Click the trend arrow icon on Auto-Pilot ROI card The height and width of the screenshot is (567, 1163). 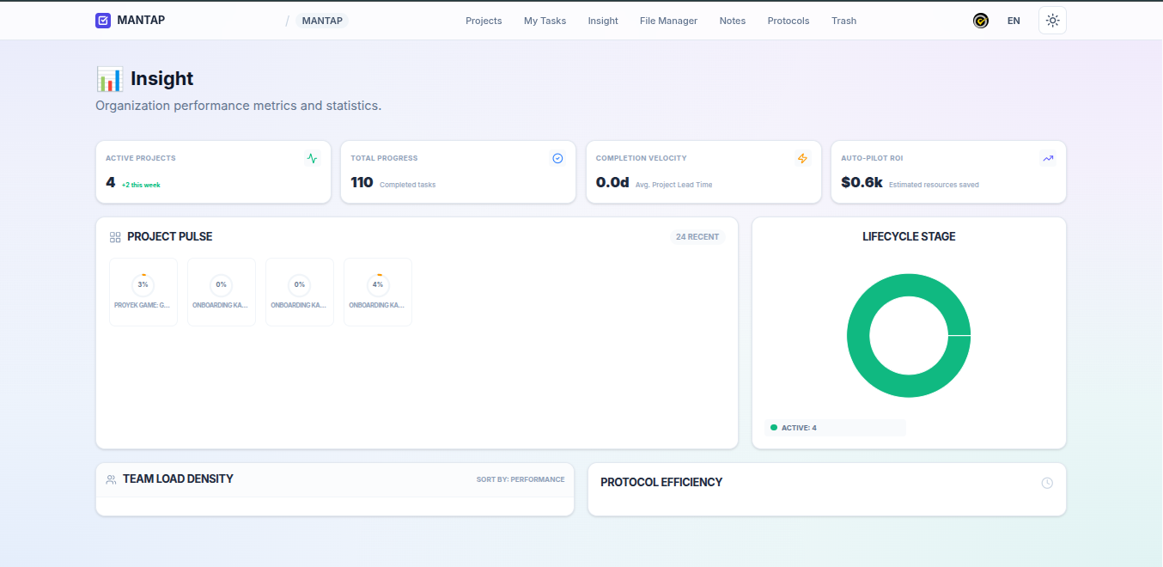pyautogui.click(x=1048, y=158)
